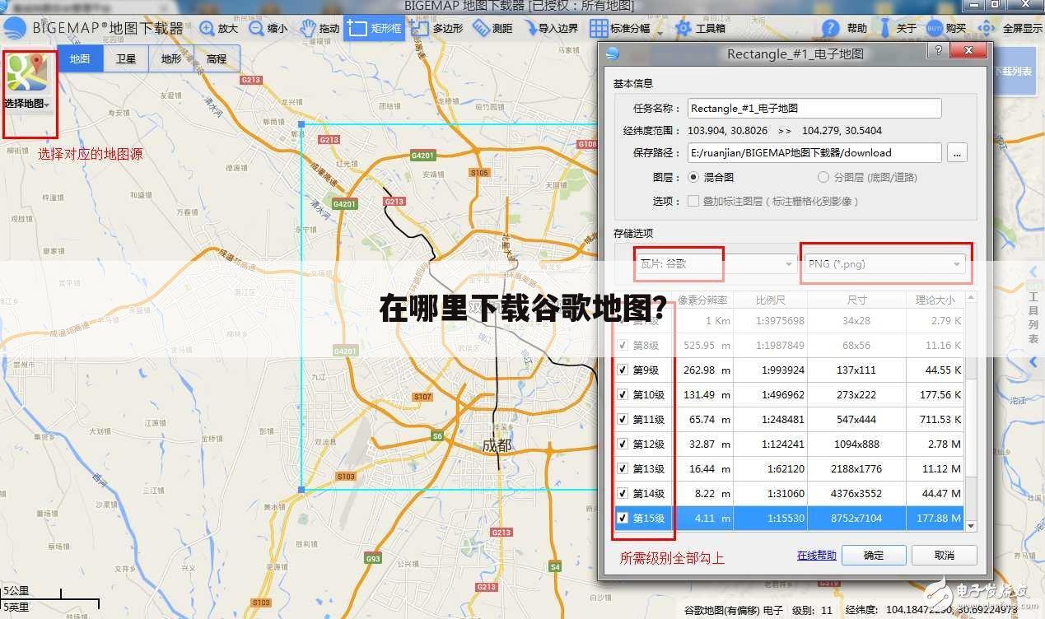
Task: Open the 在线帮助 online help link
Action: [816, 556]
